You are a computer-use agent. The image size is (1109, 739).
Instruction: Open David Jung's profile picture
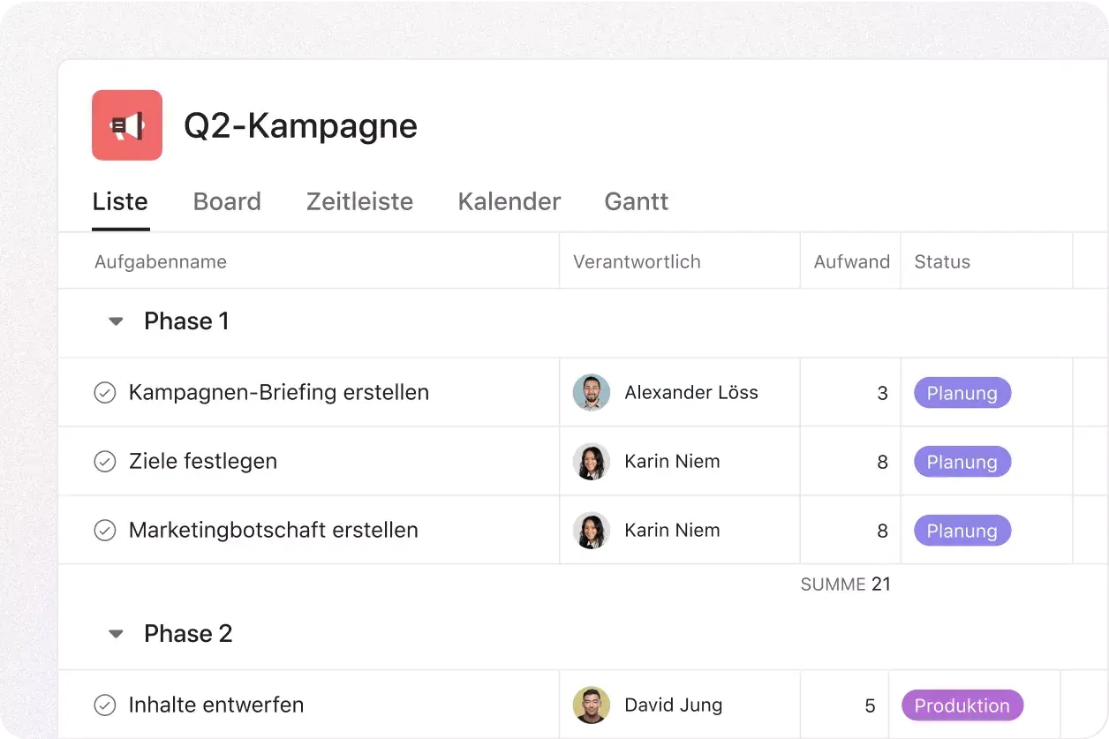pos(591,705)
